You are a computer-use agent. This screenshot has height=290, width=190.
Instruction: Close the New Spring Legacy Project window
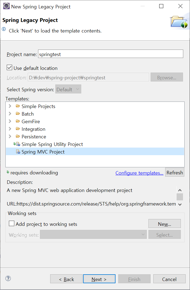(180, 6)
